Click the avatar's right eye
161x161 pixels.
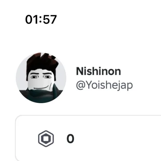[x=47, y=77]
